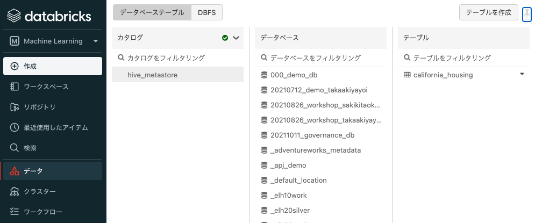
Task: Click the green check status icon in カタログ
Action: pos(225,38)
